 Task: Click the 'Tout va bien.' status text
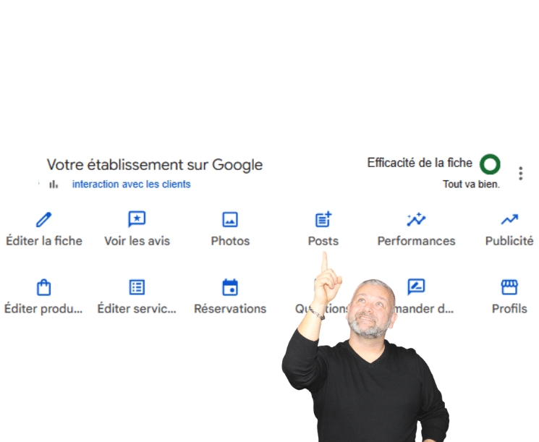[471, 184]
